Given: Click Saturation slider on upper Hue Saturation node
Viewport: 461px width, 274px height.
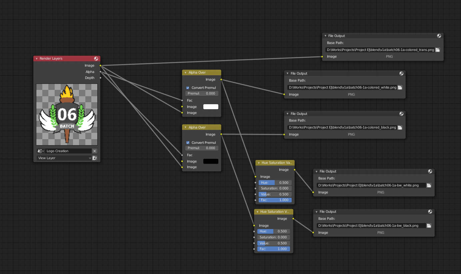Looking at the screenshot, I should click(x=275, y=188).
